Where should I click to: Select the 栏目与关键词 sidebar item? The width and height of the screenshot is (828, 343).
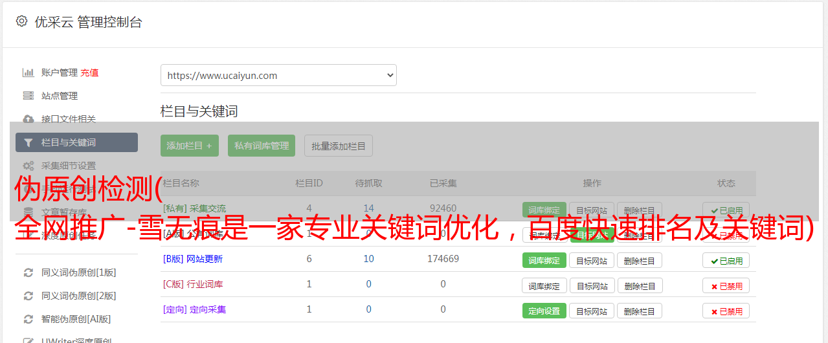click(76, 142)
